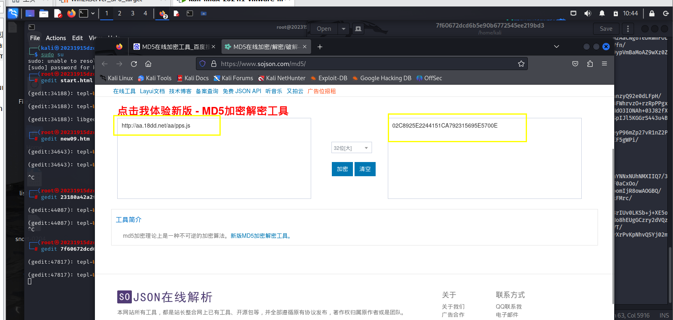This screenshot has width=673, height=320.
Task: Open the Actions menu in the terminal
Action: point(56,38)
